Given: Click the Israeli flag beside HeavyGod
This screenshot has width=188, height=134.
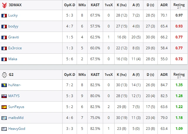Looking at the screenshot, I should (4, 129).
